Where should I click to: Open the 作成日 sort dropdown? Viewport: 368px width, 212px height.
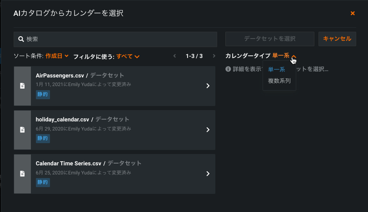[57, 56]
